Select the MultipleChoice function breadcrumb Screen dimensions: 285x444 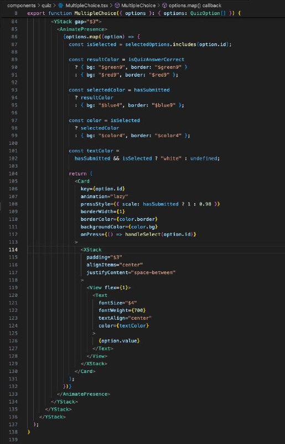pos(138,6)
